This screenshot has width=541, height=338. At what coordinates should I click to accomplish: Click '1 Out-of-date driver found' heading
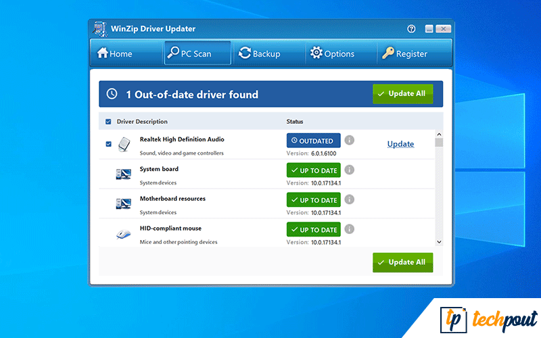click(192, 94)
